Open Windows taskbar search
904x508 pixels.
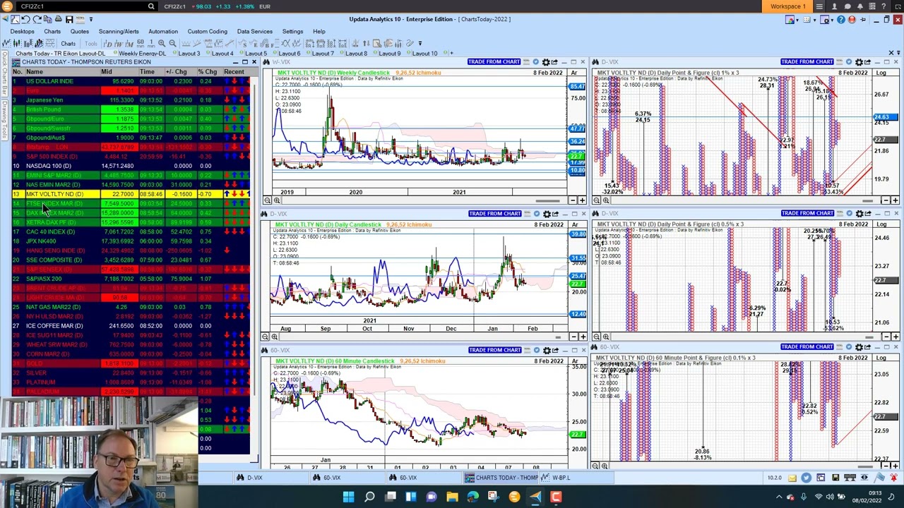(369, 497)
